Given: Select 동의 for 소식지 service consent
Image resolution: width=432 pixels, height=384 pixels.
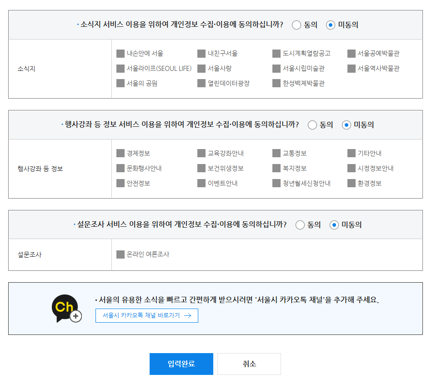Looking at the screenshot, I should coord(296,25).
